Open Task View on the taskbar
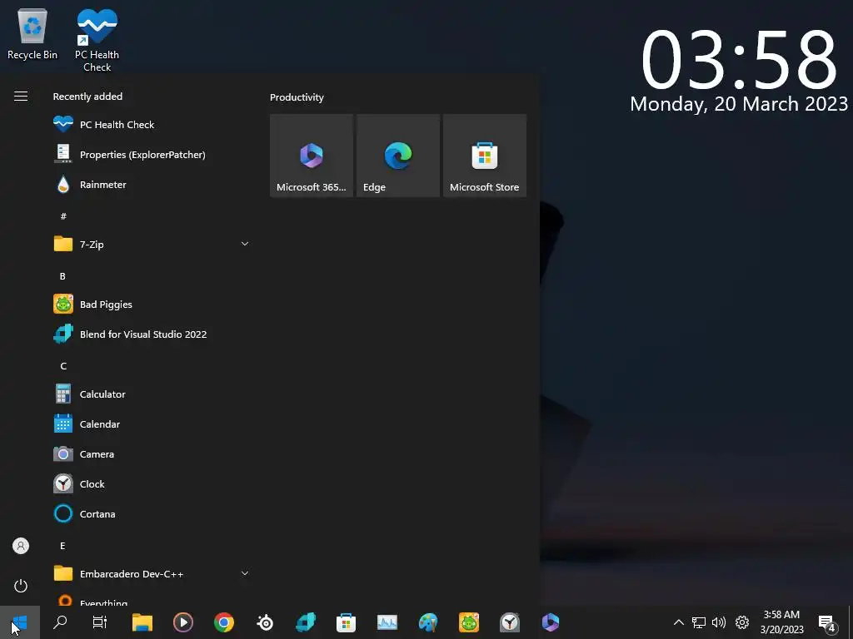 click(100, 622)
